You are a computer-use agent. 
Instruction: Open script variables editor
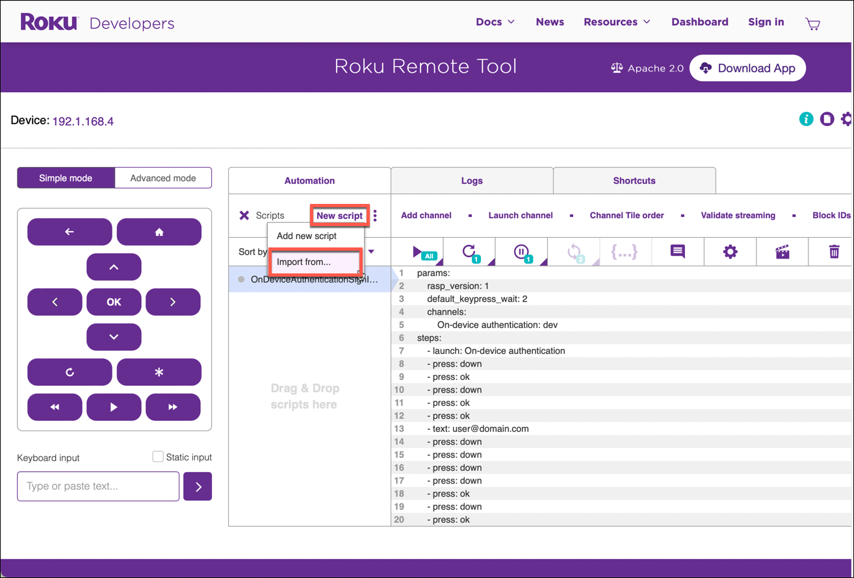click(x=625, y=251)
